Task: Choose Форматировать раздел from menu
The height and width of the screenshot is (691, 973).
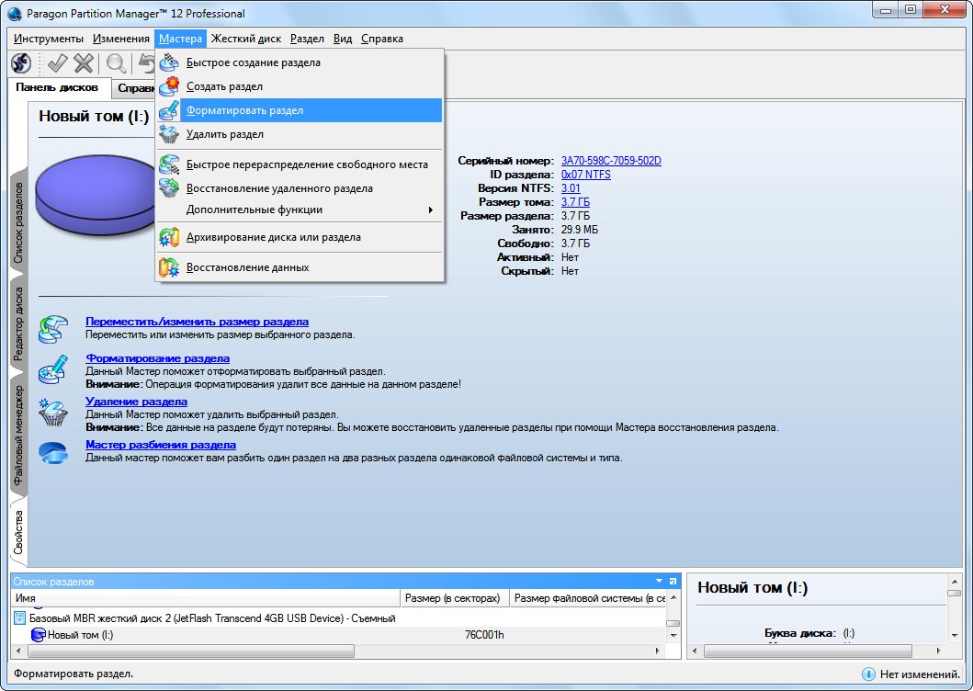Action: click(300, 110)
